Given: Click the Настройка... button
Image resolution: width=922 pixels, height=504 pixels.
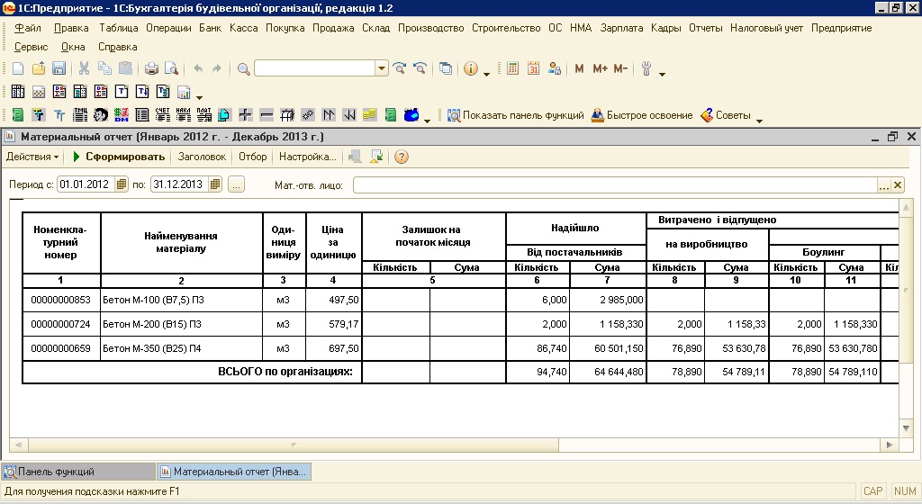Looking at the screenshot, I should pos(308,157).
